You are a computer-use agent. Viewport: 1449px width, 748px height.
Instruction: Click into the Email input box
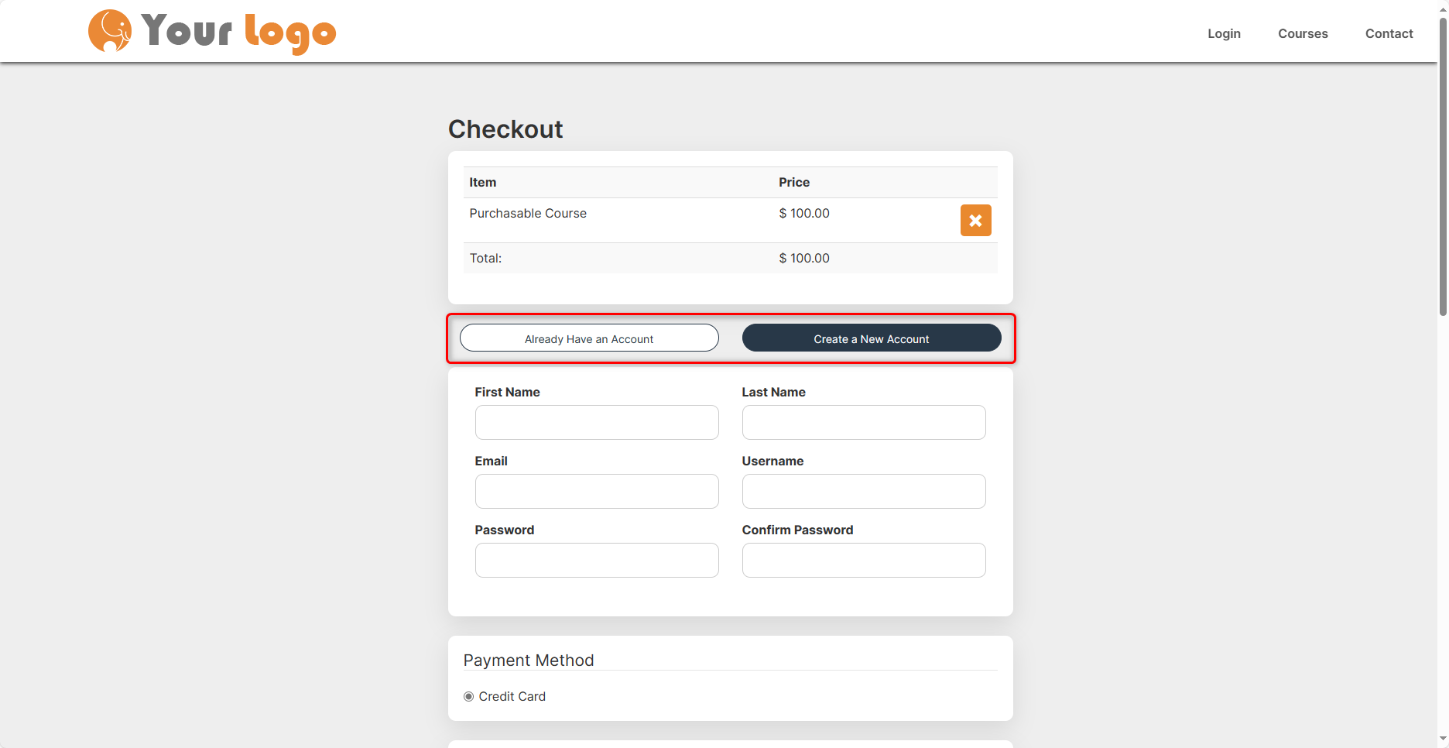click(x=597, y=492)
